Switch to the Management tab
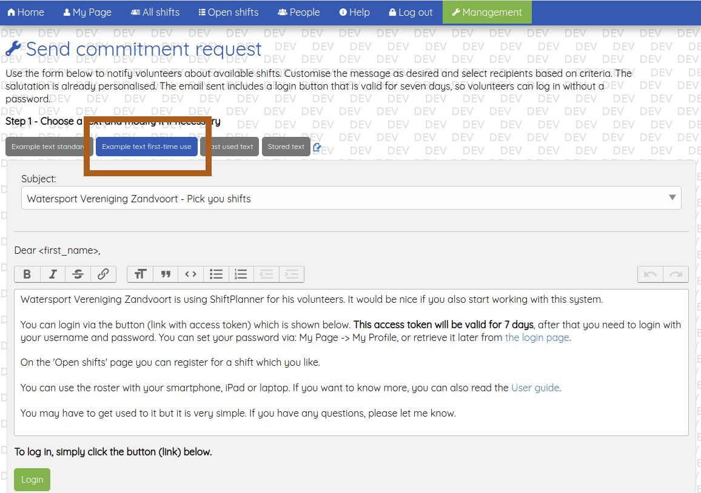701x493 pixels. click(486, 12)
